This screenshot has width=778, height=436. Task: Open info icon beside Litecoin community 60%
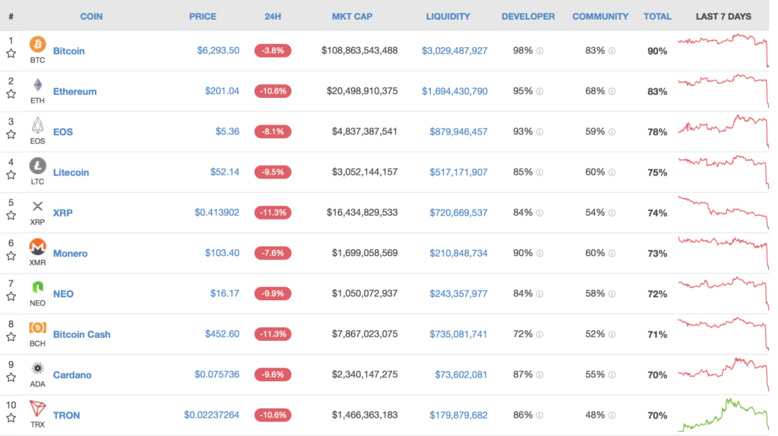click(612, 172)
